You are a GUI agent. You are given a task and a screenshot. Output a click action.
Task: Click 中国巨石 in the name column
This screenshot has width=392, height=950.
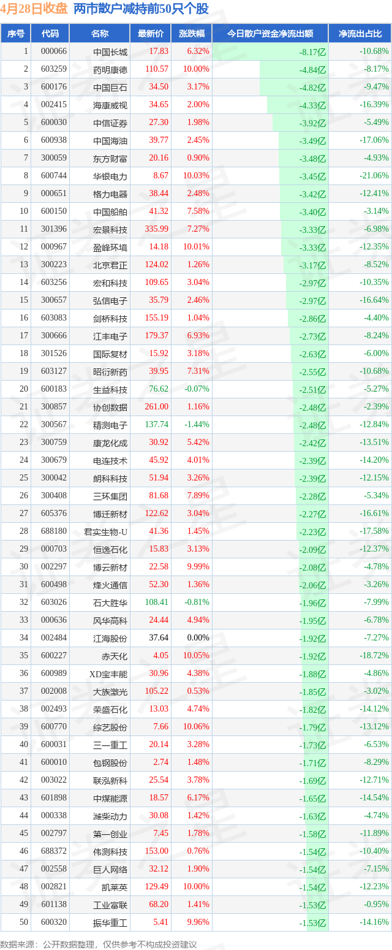click(111, 87)
